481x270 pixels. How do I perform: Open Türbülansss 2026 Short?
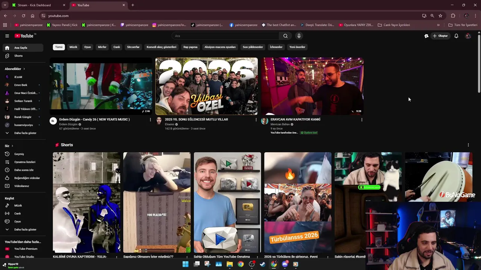click(298, 202)
